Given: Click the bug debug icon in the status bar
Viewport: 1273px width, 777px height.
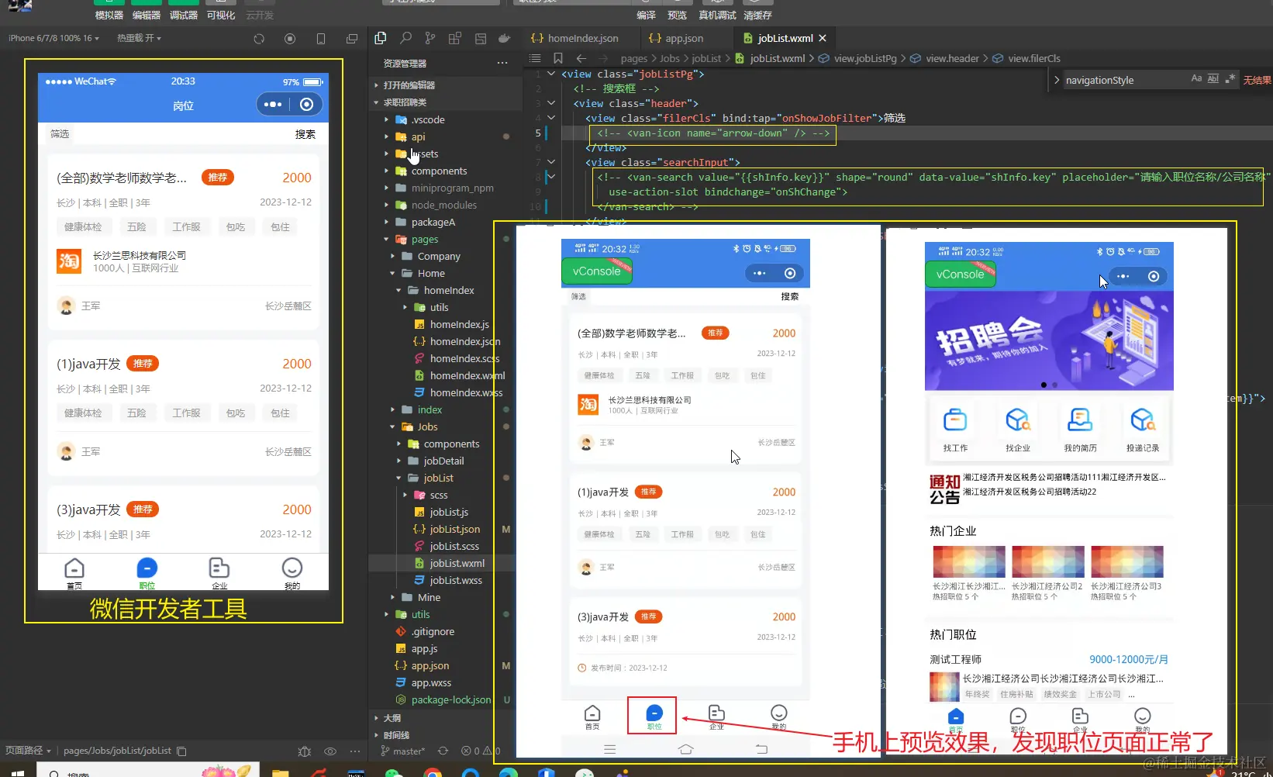Looking at the screenshot, I should coord(304,751).
